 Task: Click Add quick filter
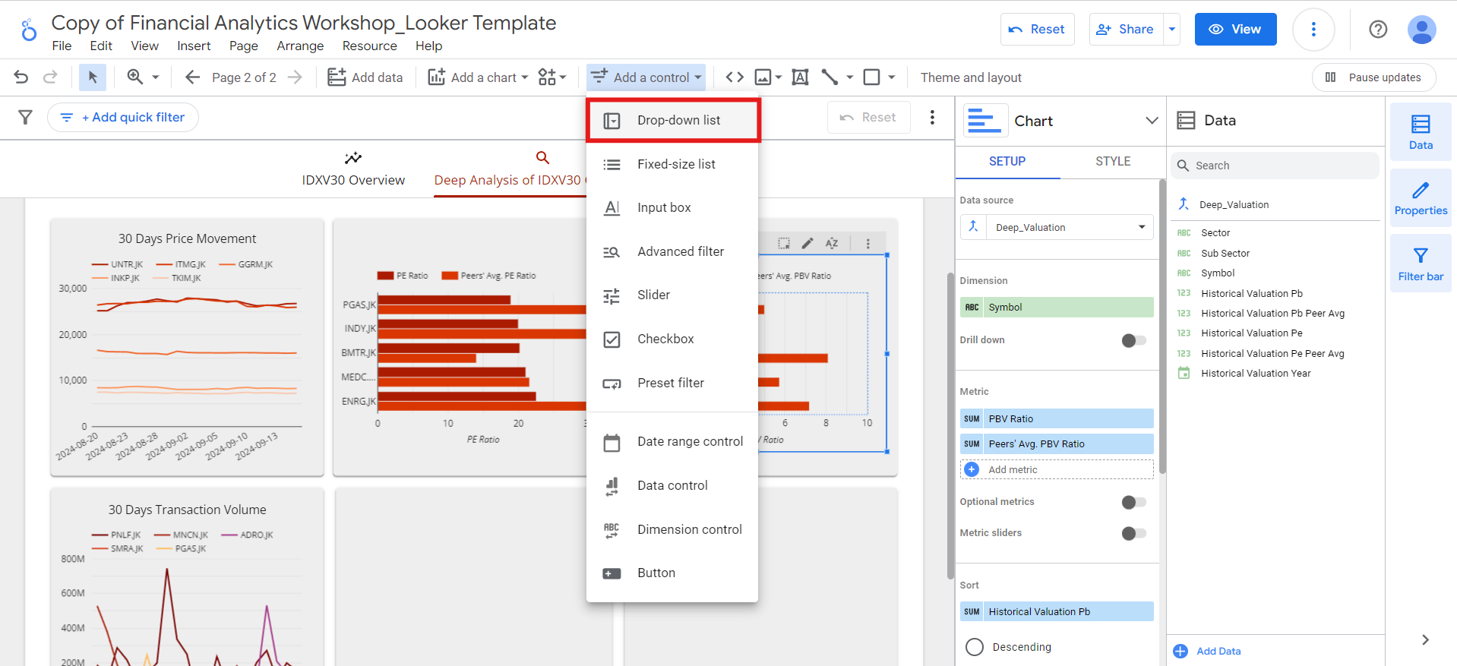(123, 117)
